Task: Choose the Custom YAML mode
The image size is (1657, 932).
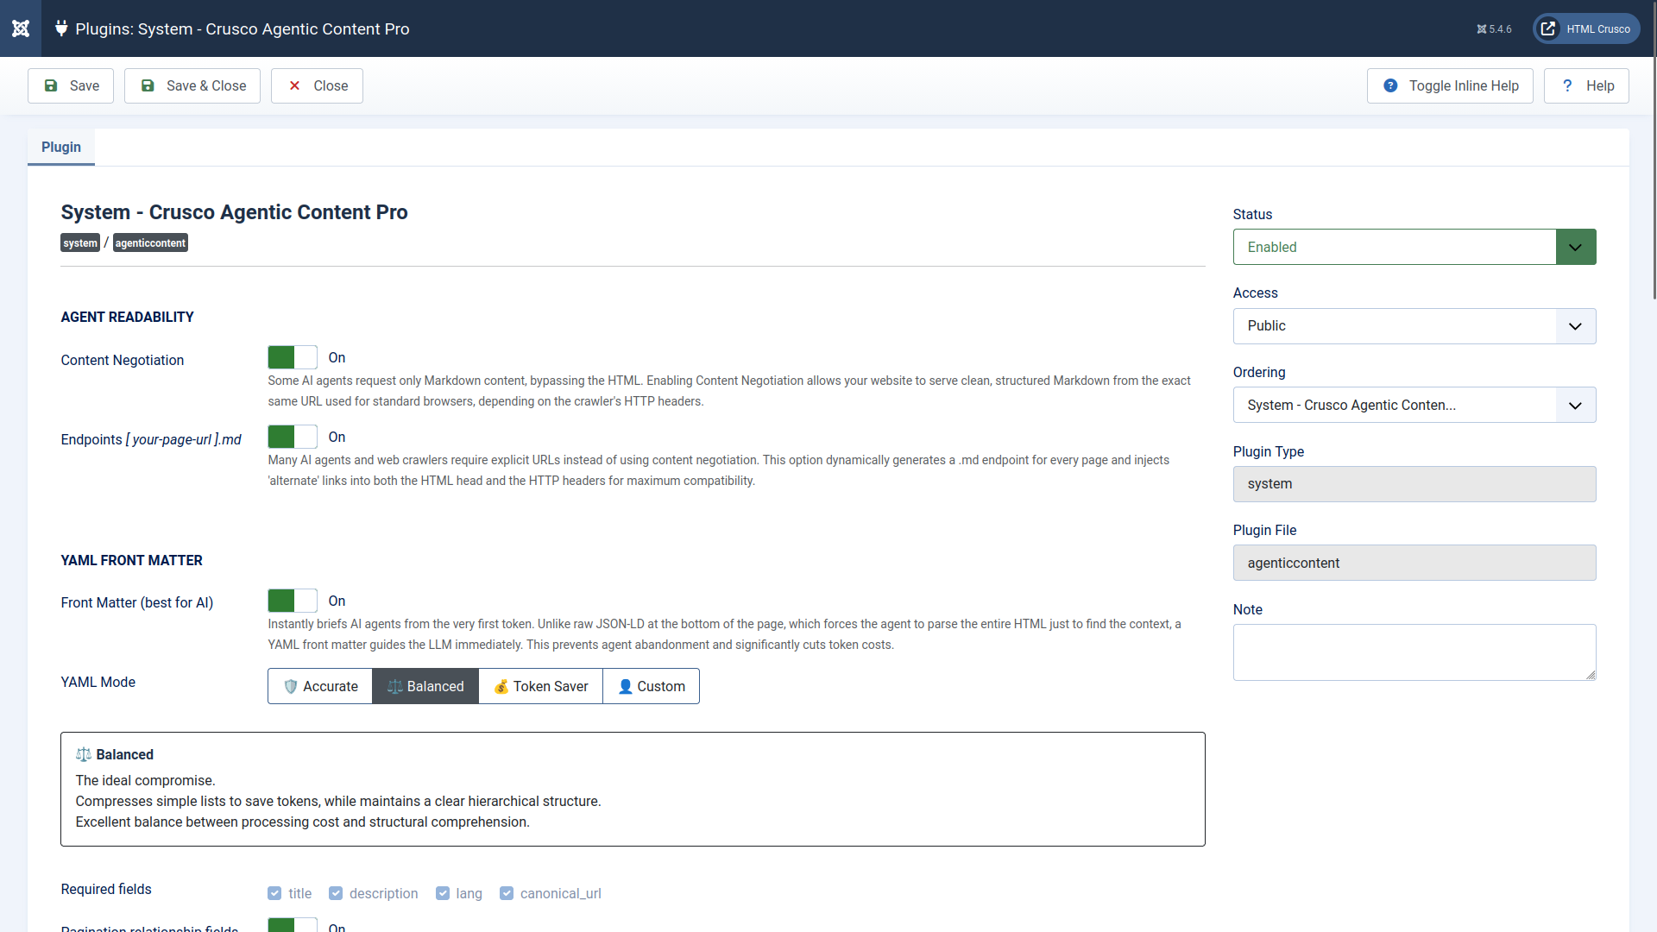Action: point(652,686)
